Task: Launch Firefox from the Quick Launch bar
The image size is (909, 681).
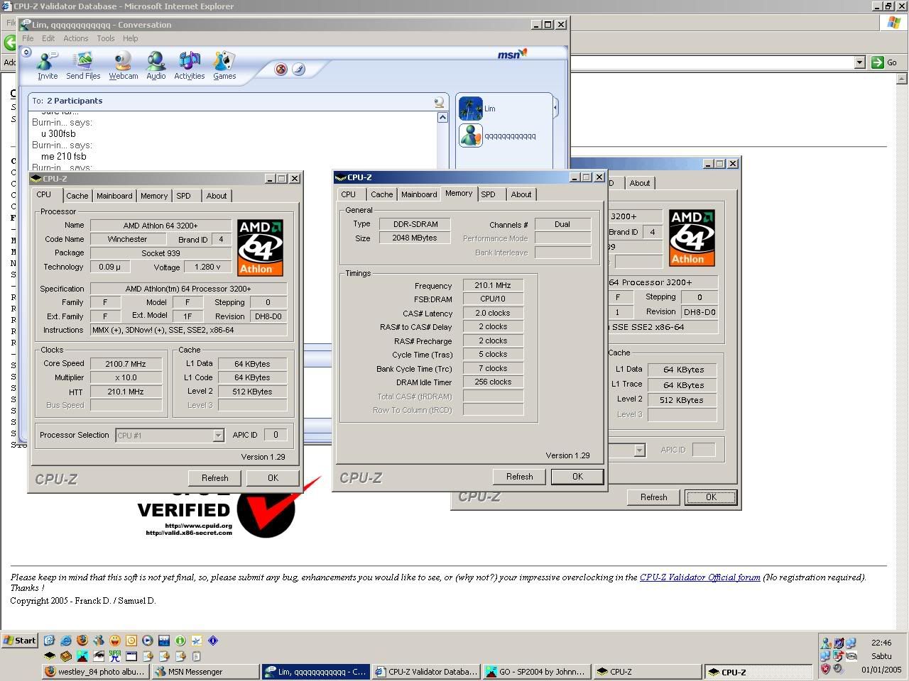Action: pos(82,640)
